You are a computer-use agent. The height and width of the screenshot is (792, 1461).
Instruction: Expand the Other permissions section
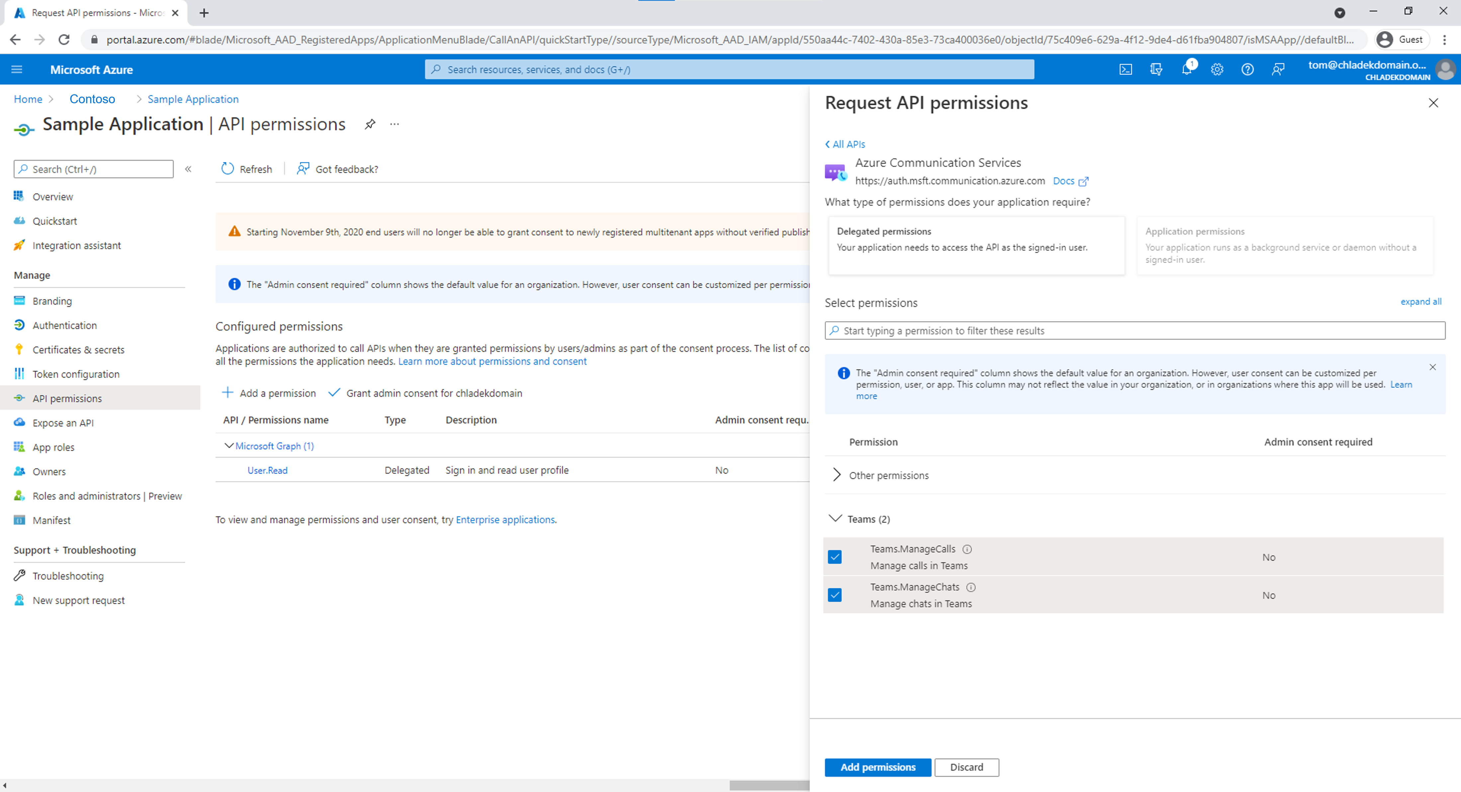pos(836,475)
